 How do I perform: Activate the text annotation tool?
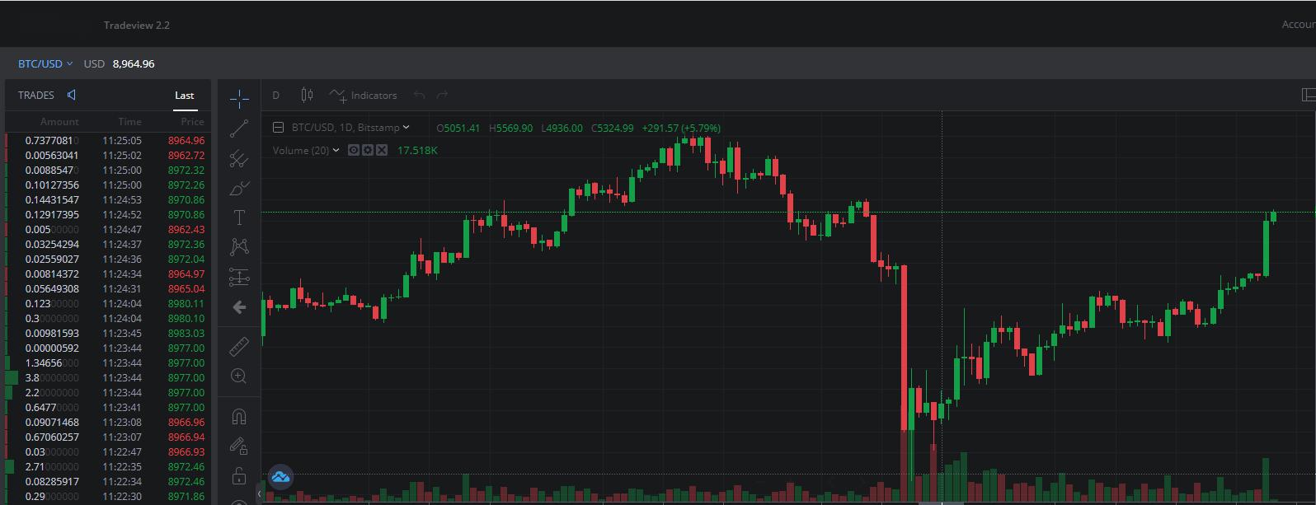pos(239,217)
